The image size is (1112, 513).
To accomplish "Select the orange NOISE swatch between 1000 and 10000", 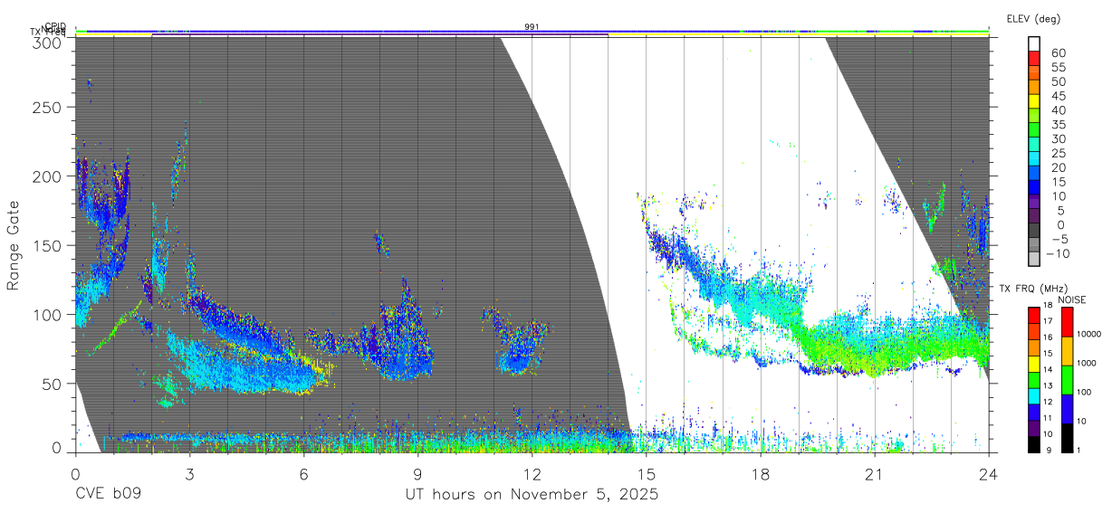I will pyautogui.click(x=1066, y=350).
